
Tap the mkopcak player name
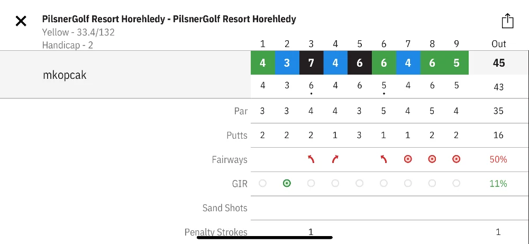point(65,75)
